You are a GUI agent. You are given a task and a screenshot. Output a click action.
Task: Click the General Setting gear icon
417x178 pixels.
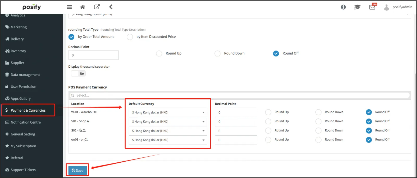coord(7,134)
